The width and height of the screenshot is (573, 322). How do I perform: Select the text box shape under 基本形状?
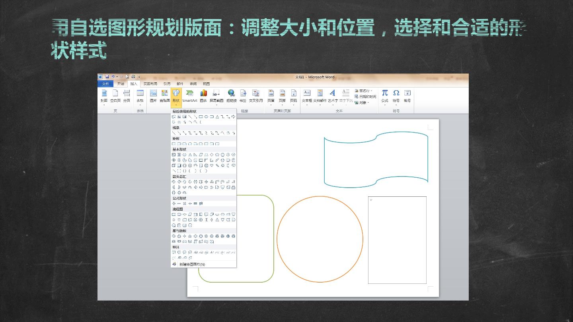click(x=173, y=155)
